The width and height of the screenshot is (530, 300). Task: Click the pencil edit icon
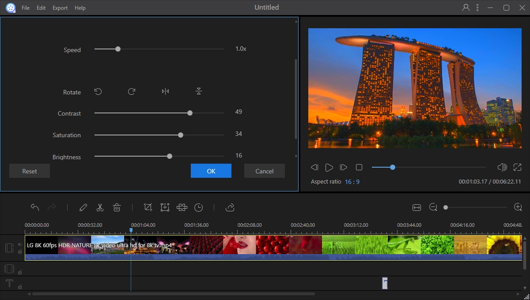pos(83,207)
